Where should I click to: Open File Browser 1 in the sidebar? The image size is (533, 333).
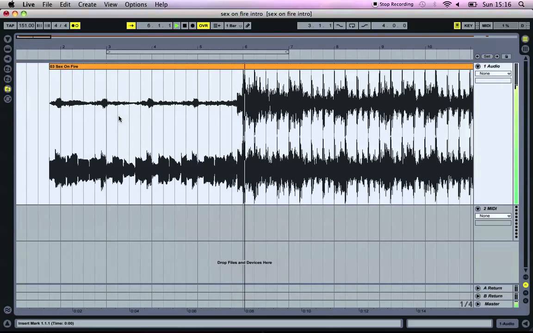pyautogui.click(x=7, y=69)
